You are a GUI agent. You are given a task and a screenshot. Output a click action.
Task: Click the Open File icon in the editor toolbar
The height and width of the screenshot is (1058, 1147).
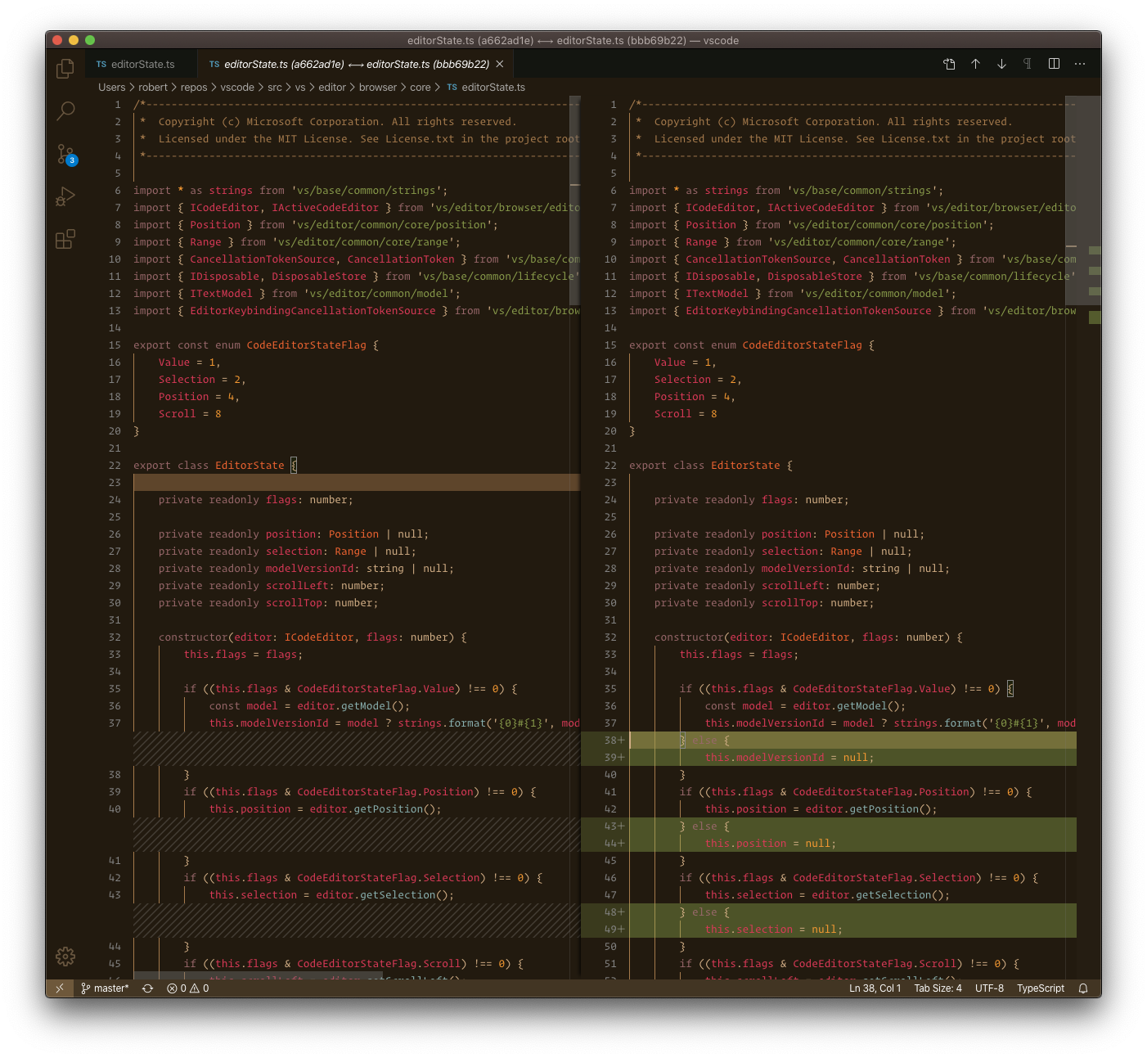(x=949, y=64)
